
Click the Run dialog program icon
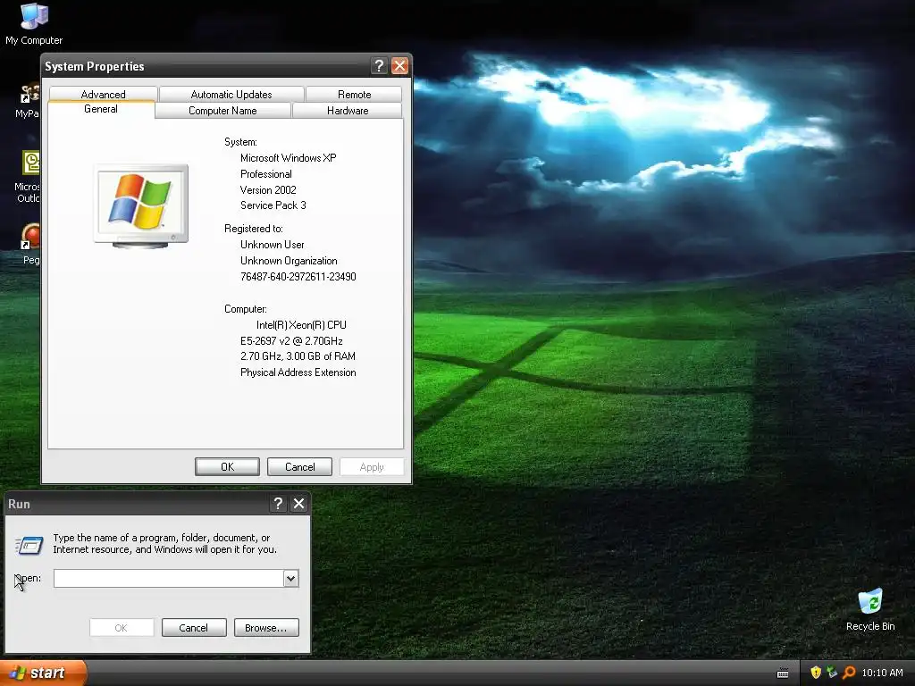(29, 545)
